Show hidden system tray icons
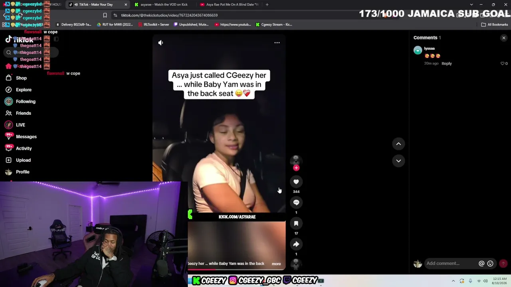This screenshot has height=287, width=511. coord(453,281)
